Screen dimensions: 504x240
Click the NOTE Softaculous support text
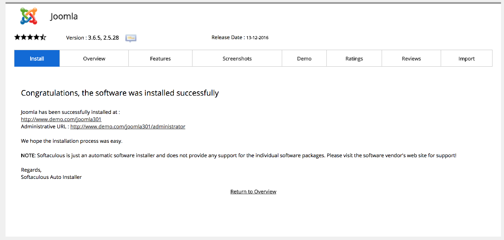[x=238, y=155]
